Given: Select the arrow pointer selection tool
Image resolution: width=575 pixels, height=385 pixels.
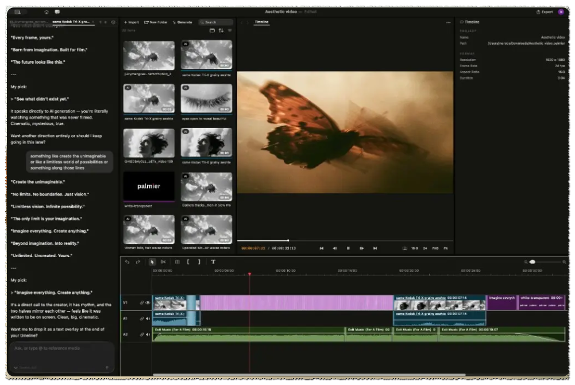Looking at the screenshot, I should [152, 262].
